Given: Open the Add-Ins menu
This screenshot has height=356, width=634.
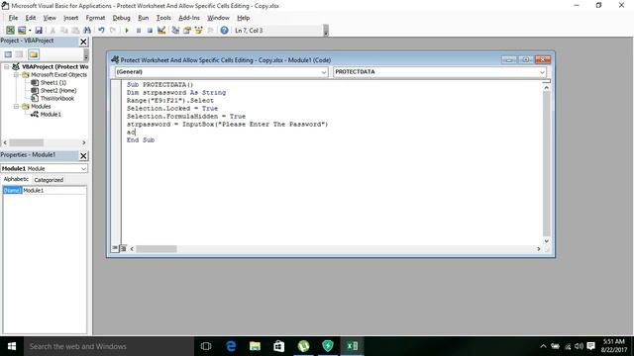Looking at the screenshot, I should [189, 18].
